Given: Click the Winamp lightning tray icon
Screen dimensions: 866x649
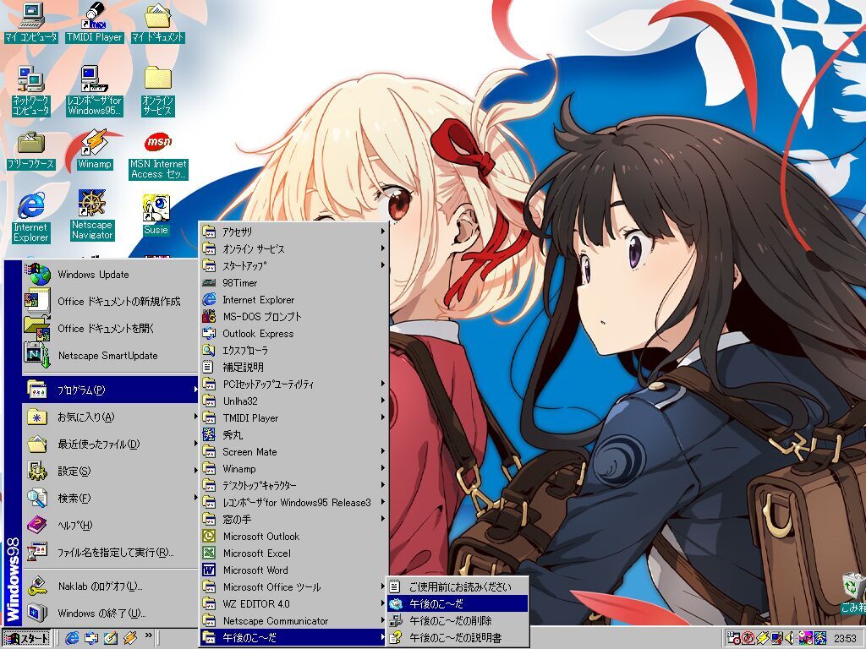Looking at the screenshot, I should coord(763,639).
